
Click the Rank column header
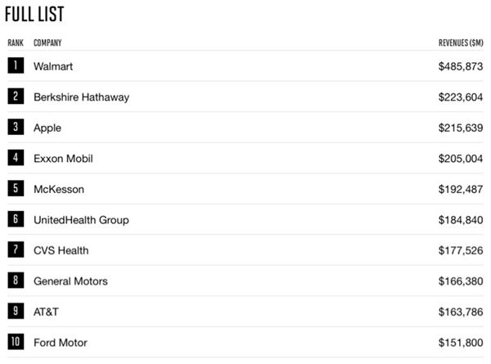point(16,43)
